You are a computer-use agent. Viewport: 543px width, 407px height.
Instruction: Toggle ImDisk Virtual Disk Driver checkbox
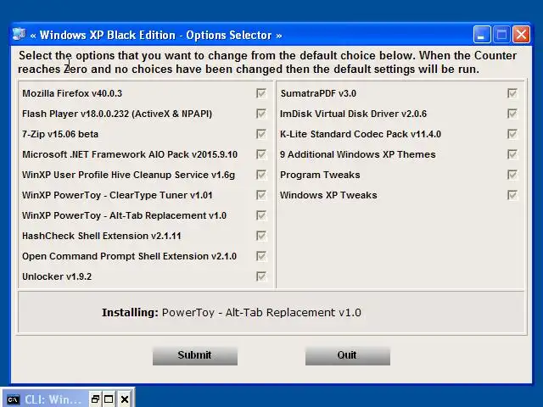coord(512,114)
